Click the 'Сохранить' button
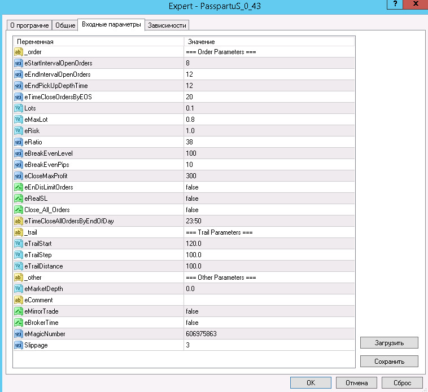Image resolution: width=428 pixels, height=392 pixels. (x=389, y=362)
